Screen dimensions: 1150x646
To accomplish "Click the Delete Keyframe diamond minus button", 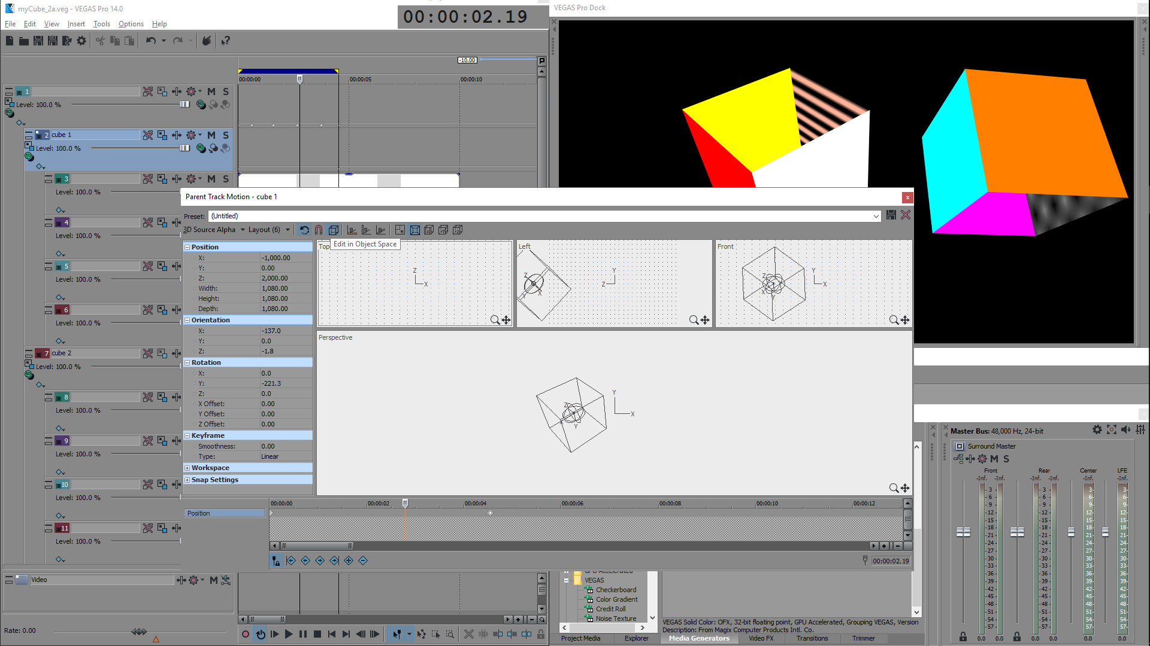I will [x=363, y=560].
